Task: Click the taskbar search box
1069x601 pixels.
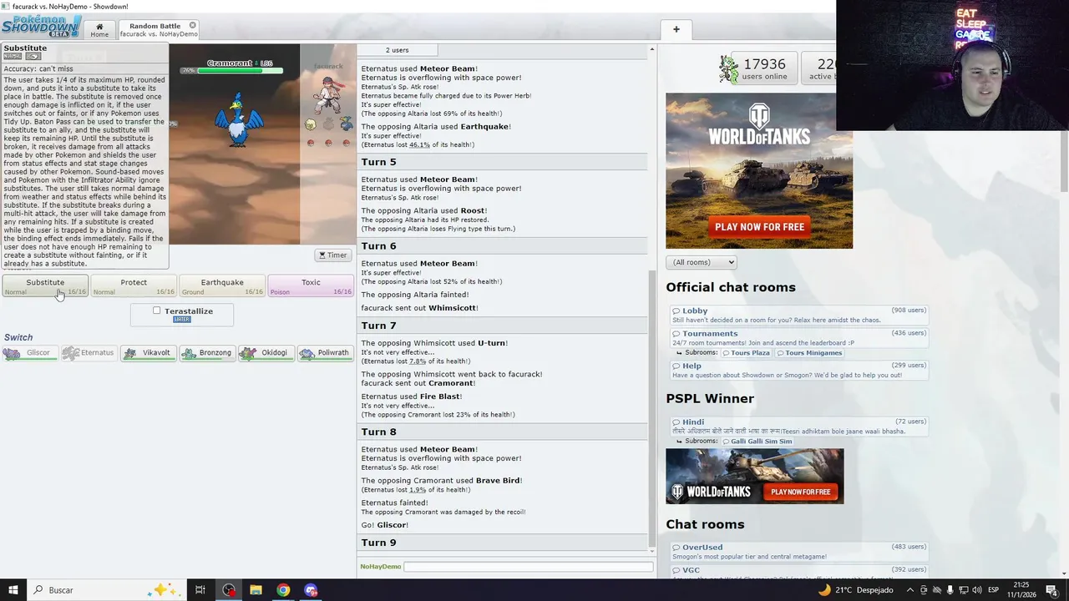Action: point(107,590)
